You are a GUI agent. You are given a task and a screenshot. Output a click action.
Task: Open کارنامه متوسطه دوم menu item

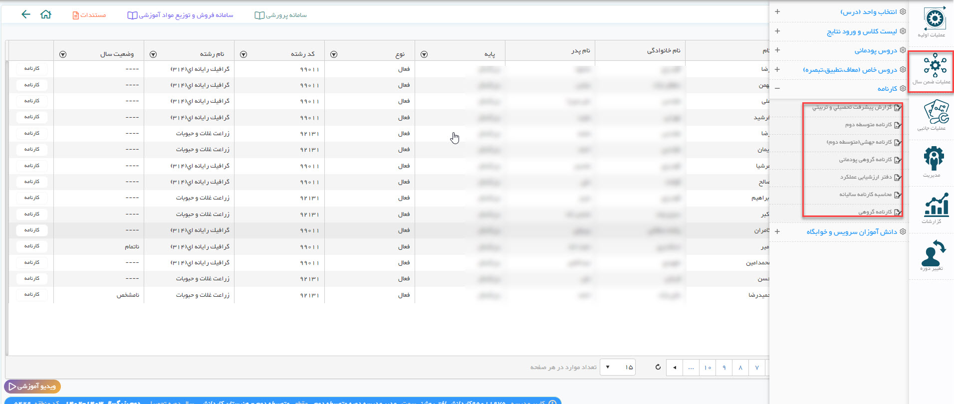[x=868, y=125]
